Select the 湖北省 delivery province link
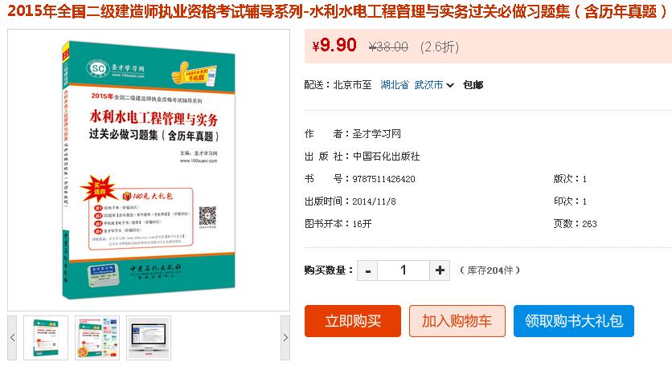This screenshot has width=672, height=366. 395,85
